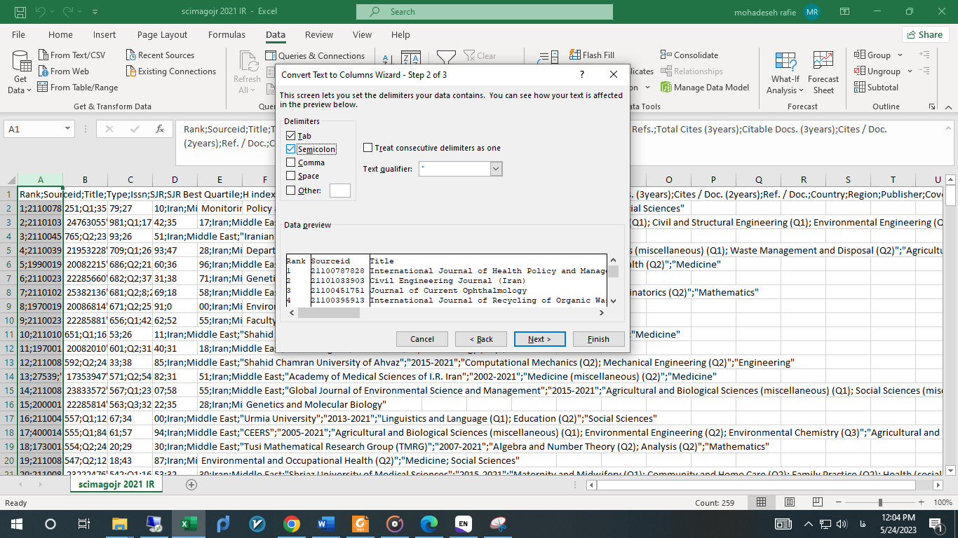Switch to the Page Layout tab

(x=162, y=34)
